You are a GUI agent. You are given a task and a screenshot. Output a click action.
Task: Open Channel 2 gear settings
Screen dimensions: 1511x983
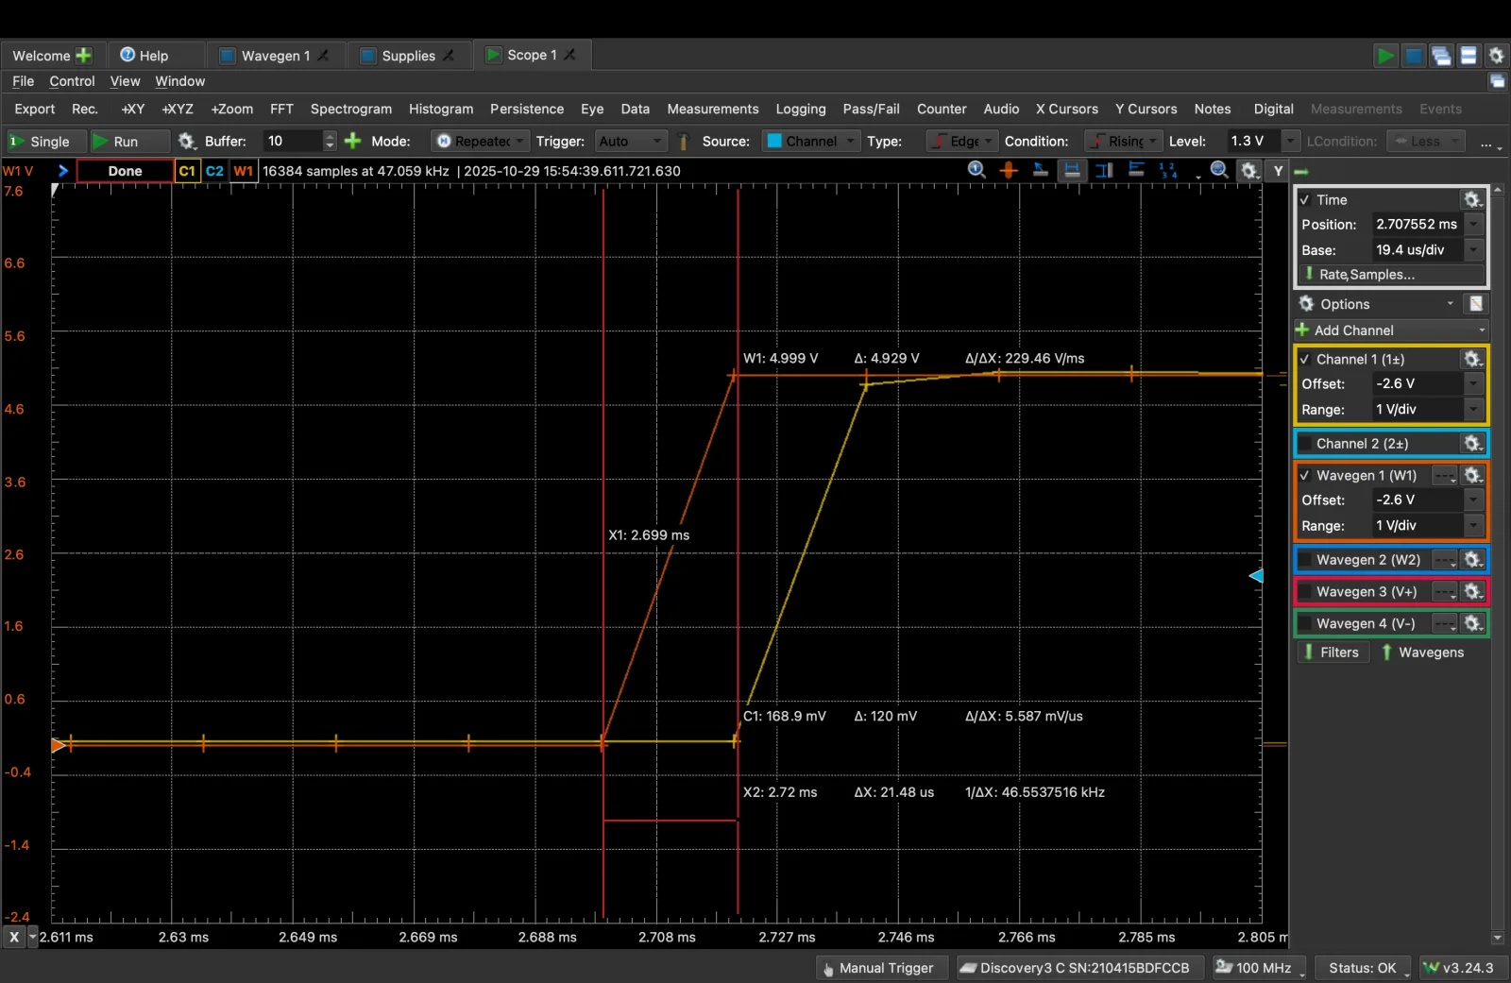[1471, 443]
